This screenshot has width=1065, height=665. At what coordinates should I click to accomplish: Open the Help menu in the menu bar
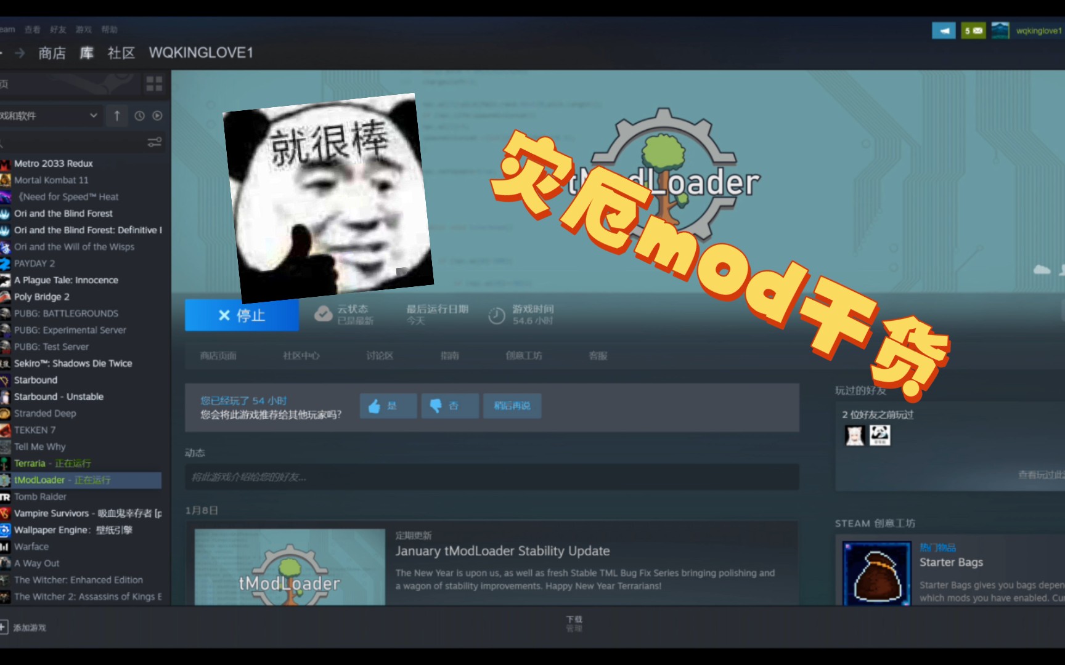point(109,30)
